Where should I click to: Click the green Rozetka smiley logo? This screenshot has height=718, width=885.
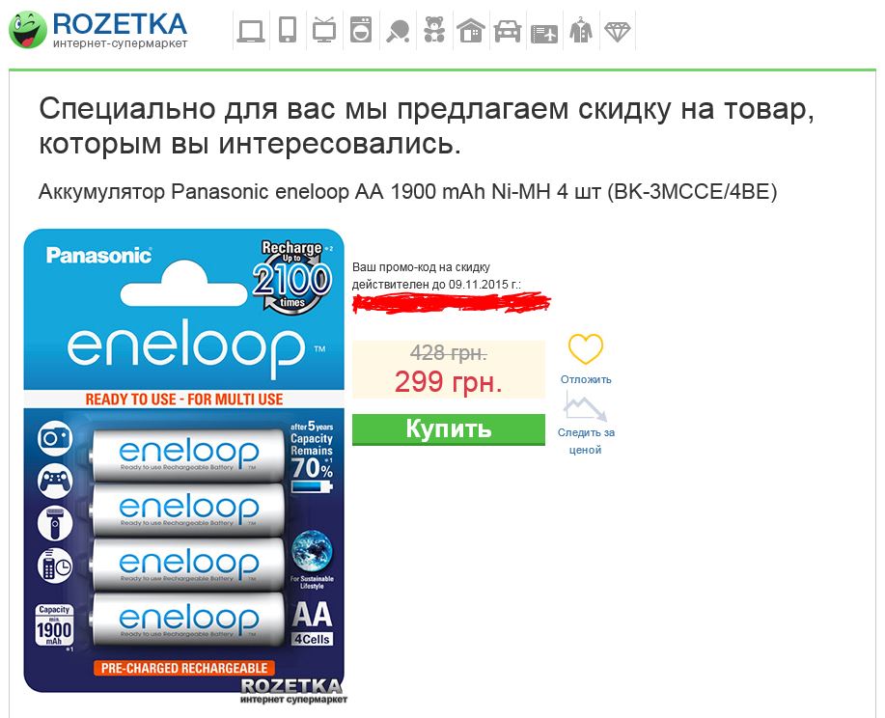[28, 31]
